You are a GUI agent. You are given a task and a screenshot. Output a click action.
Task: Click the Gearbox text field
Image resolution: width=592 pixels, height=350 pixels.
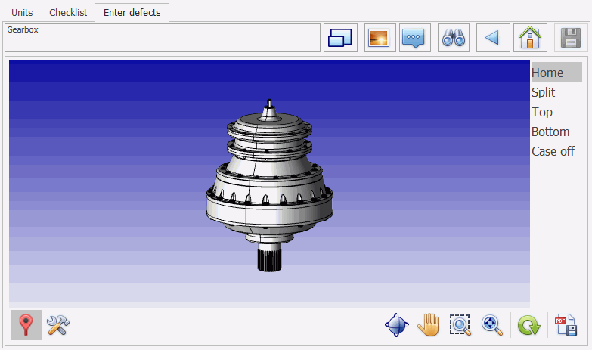163,38
